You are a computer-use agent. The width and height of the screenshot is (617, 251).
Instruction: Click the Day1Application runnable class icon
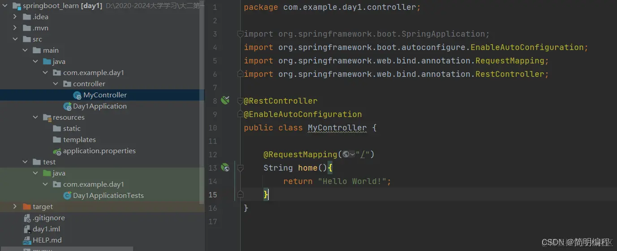click(x=67, y=106)
